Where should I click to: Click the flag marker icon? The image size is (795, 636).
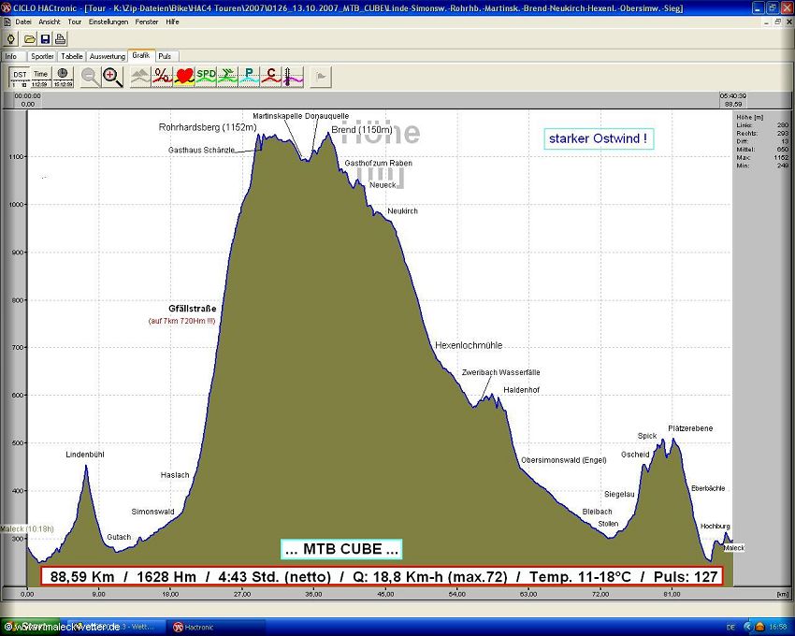click(x=321, y=77)
